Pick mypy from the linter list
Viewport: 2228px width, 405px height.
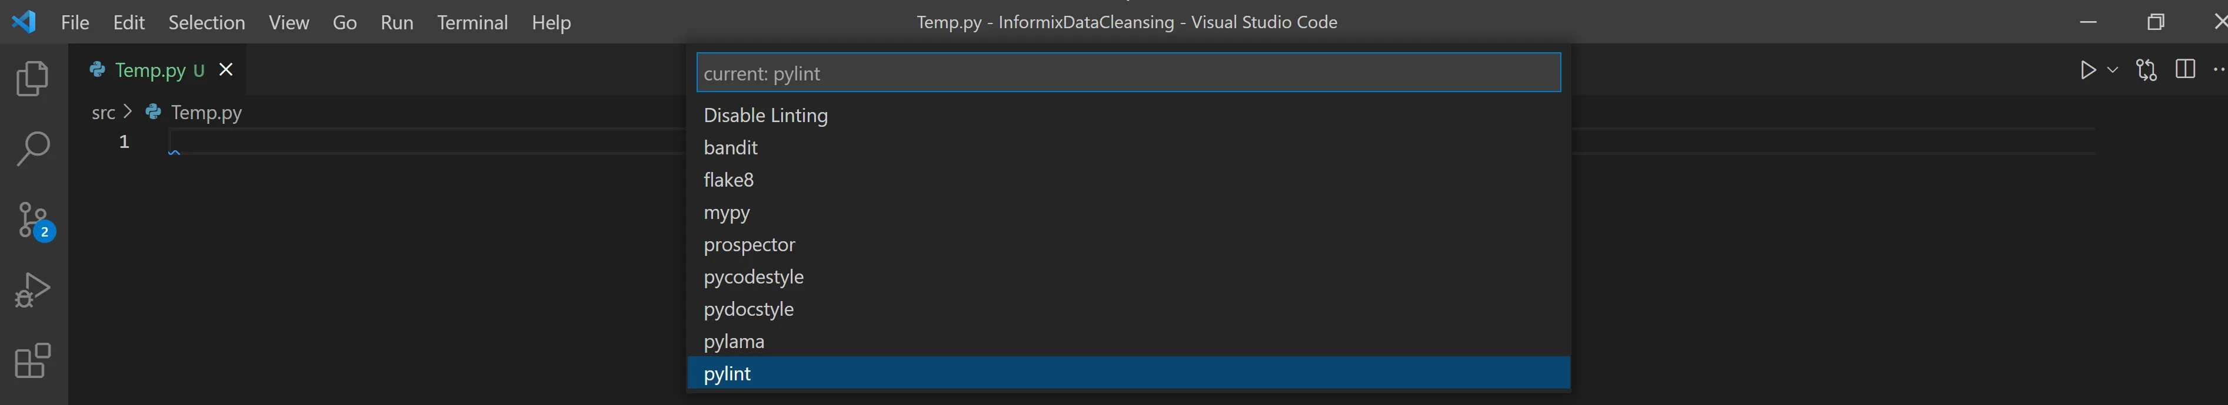[x=1128, y=212]
